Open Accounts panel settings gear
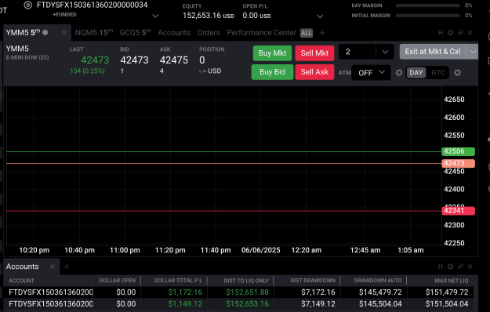 point(450,267)
